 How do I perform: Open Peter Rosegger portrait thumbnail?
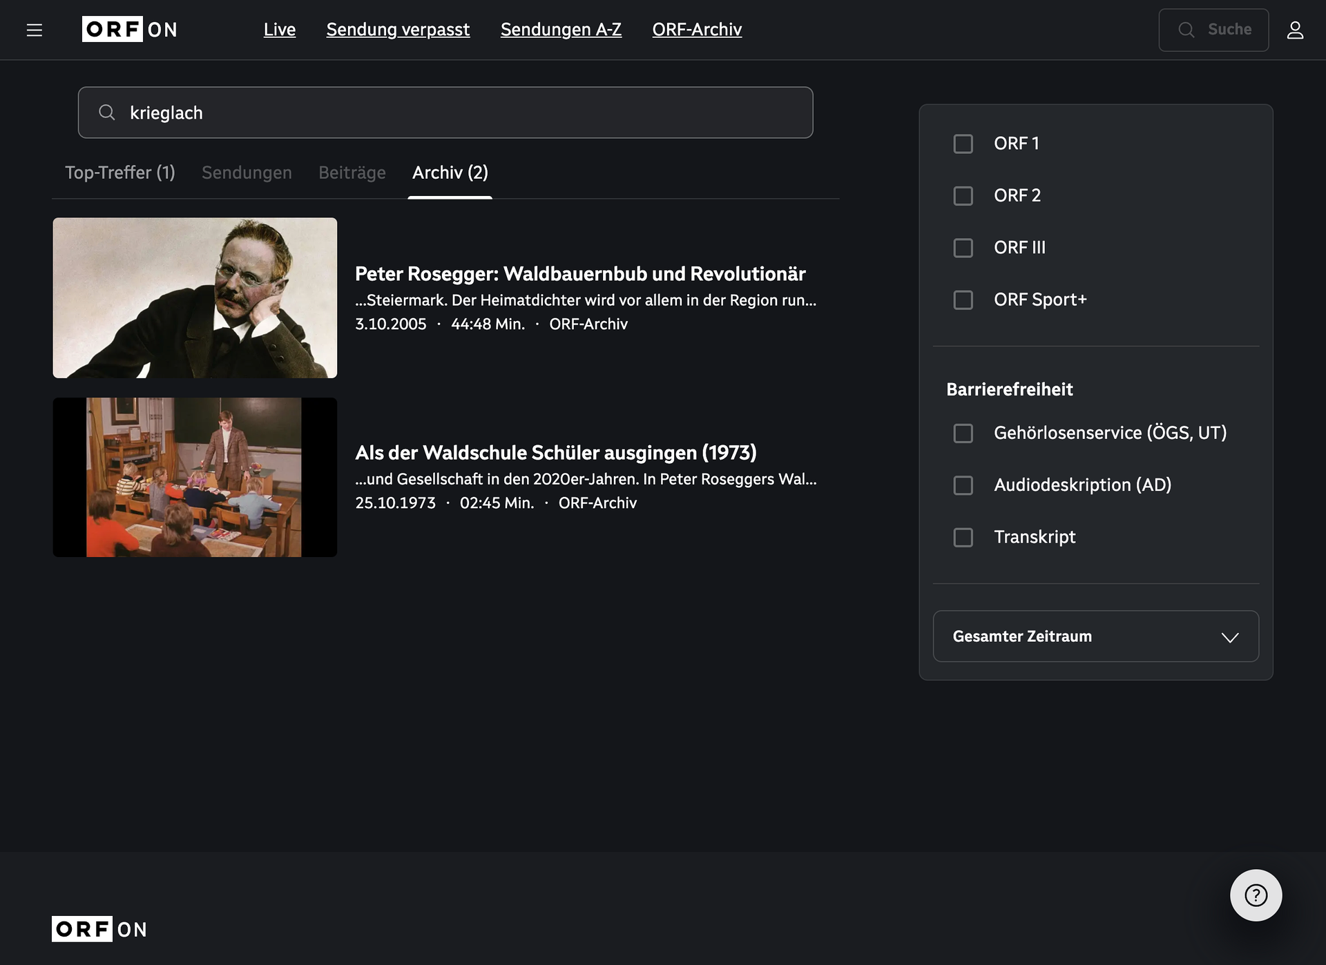pyautogui.click(x=195, y=298)
